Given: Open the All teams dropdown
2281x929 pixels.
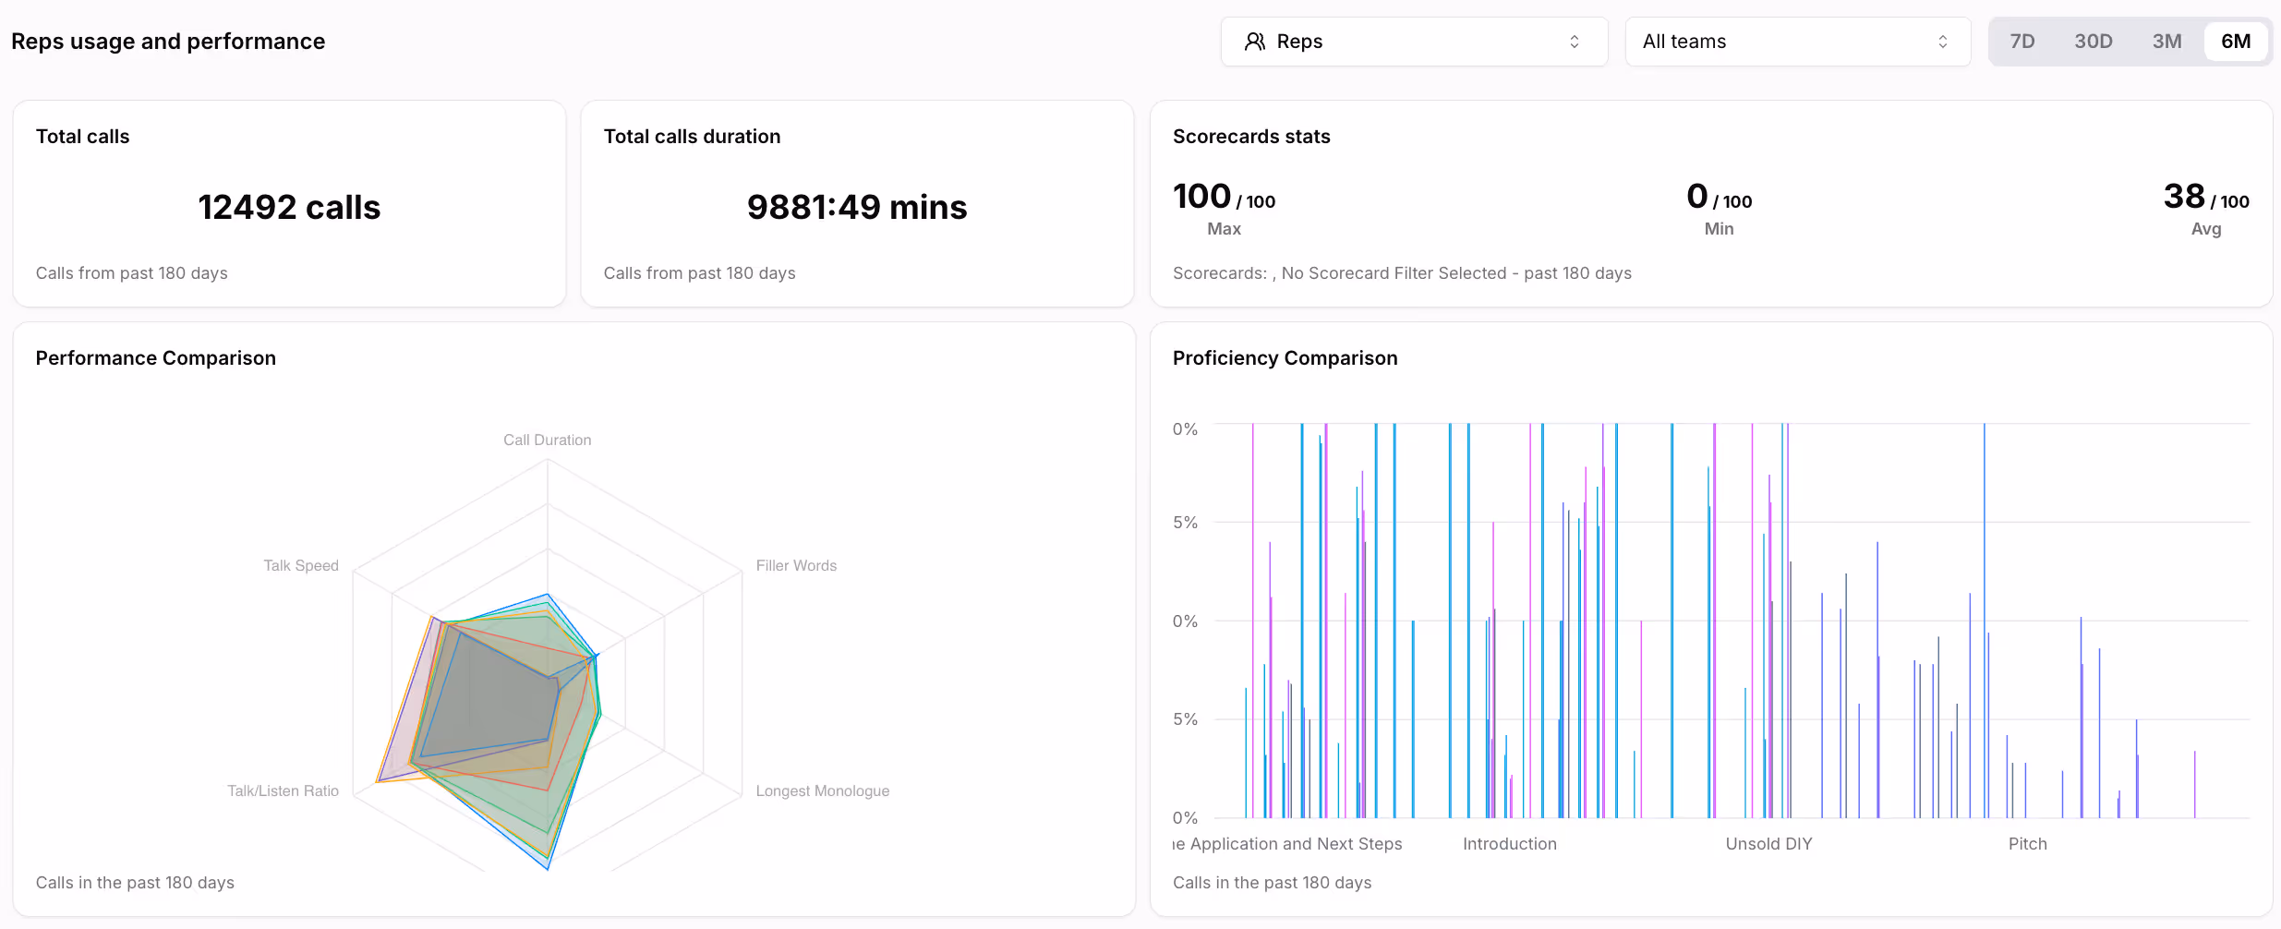Looking at the screenshot, I should [1797, 42].
